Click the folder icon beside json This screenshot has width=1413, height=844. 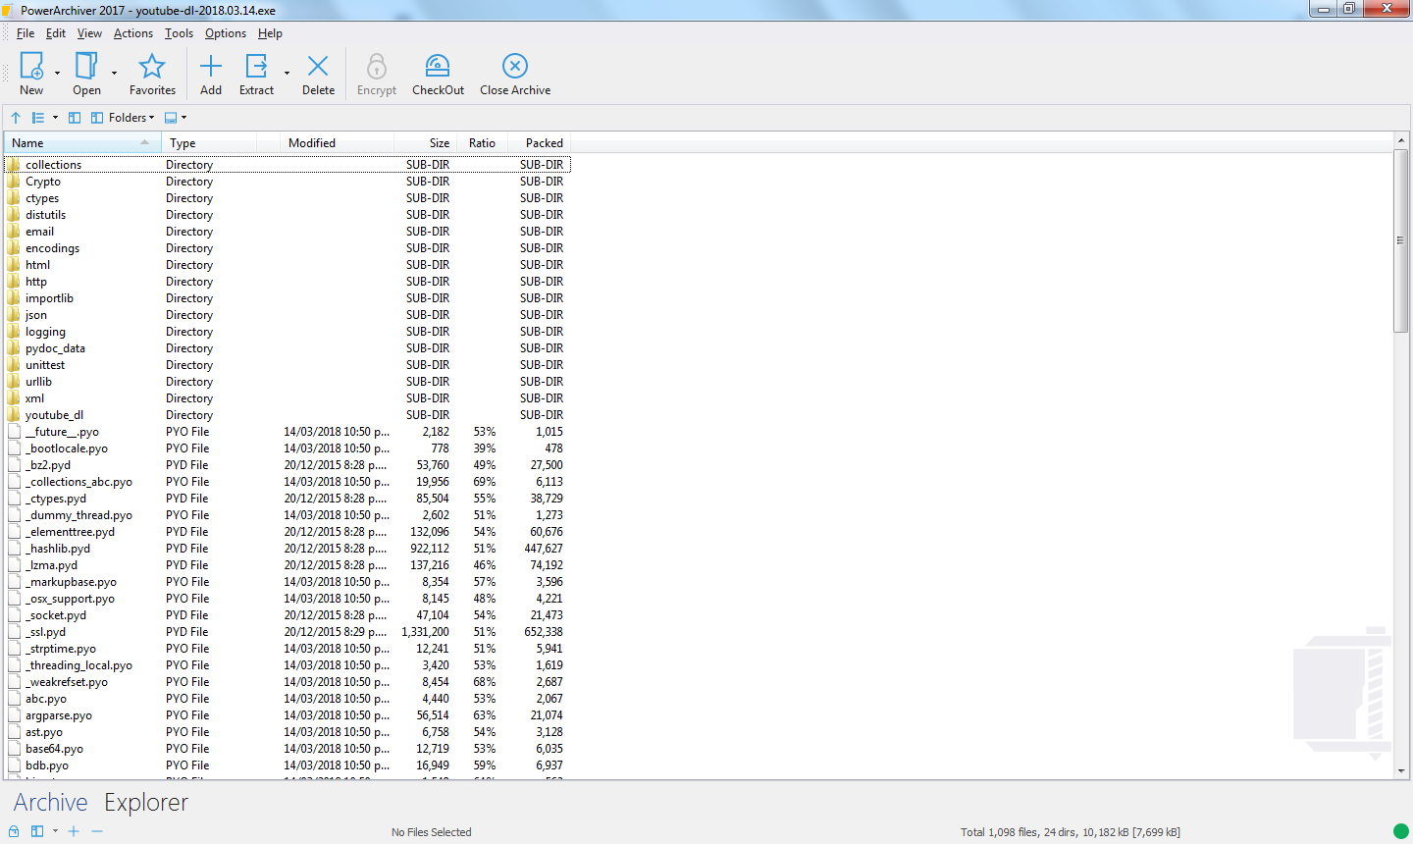point(14,315)
